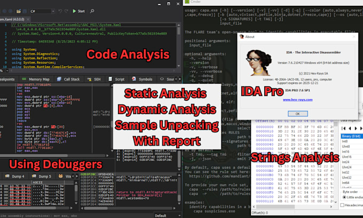The width and height of the screenshot is (363, 218).
Task: Select the Little endian radio button
Action: [x=344, y=197]
